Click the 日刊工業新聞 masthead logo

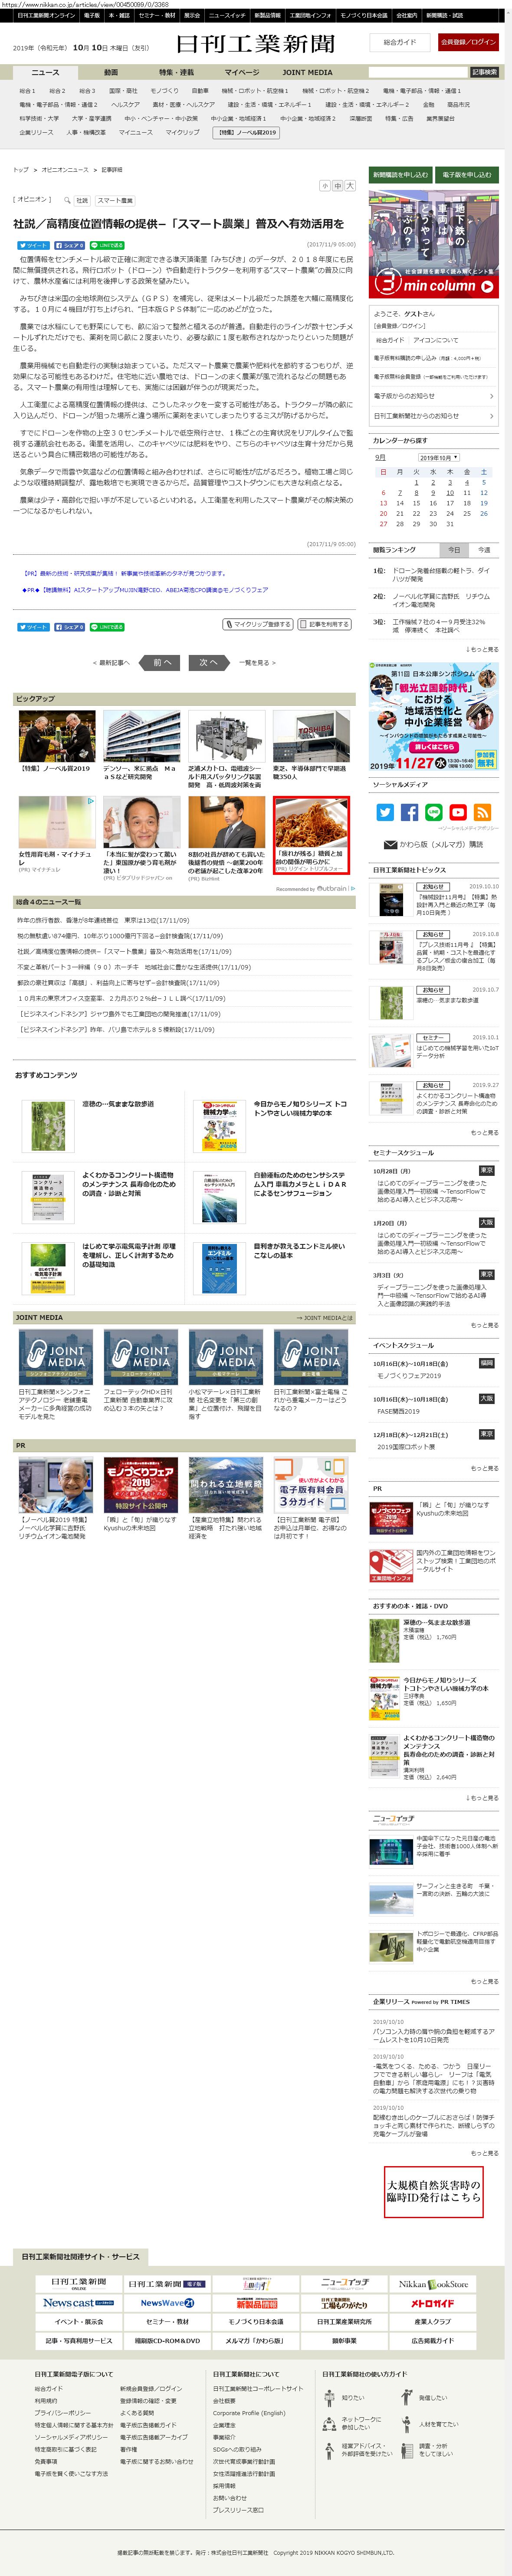pyautogui.click(x=255, y=44)
